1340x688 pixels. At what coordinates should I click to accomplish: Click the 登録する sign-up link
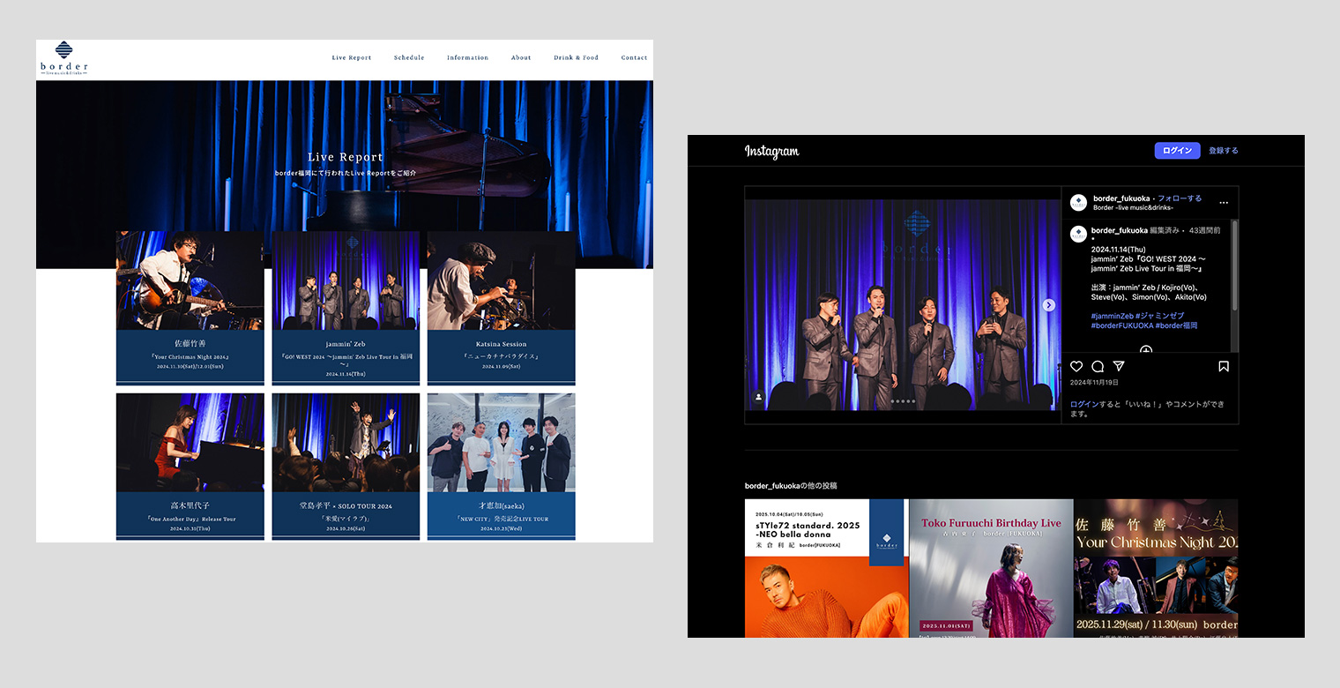[1224, 151]
